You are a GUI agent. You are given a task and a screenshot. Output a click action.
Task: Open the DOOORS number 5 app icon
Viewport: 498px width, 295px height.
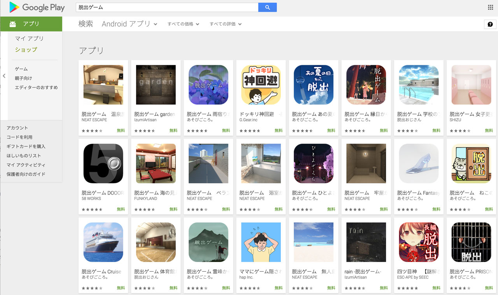(103, 163)
